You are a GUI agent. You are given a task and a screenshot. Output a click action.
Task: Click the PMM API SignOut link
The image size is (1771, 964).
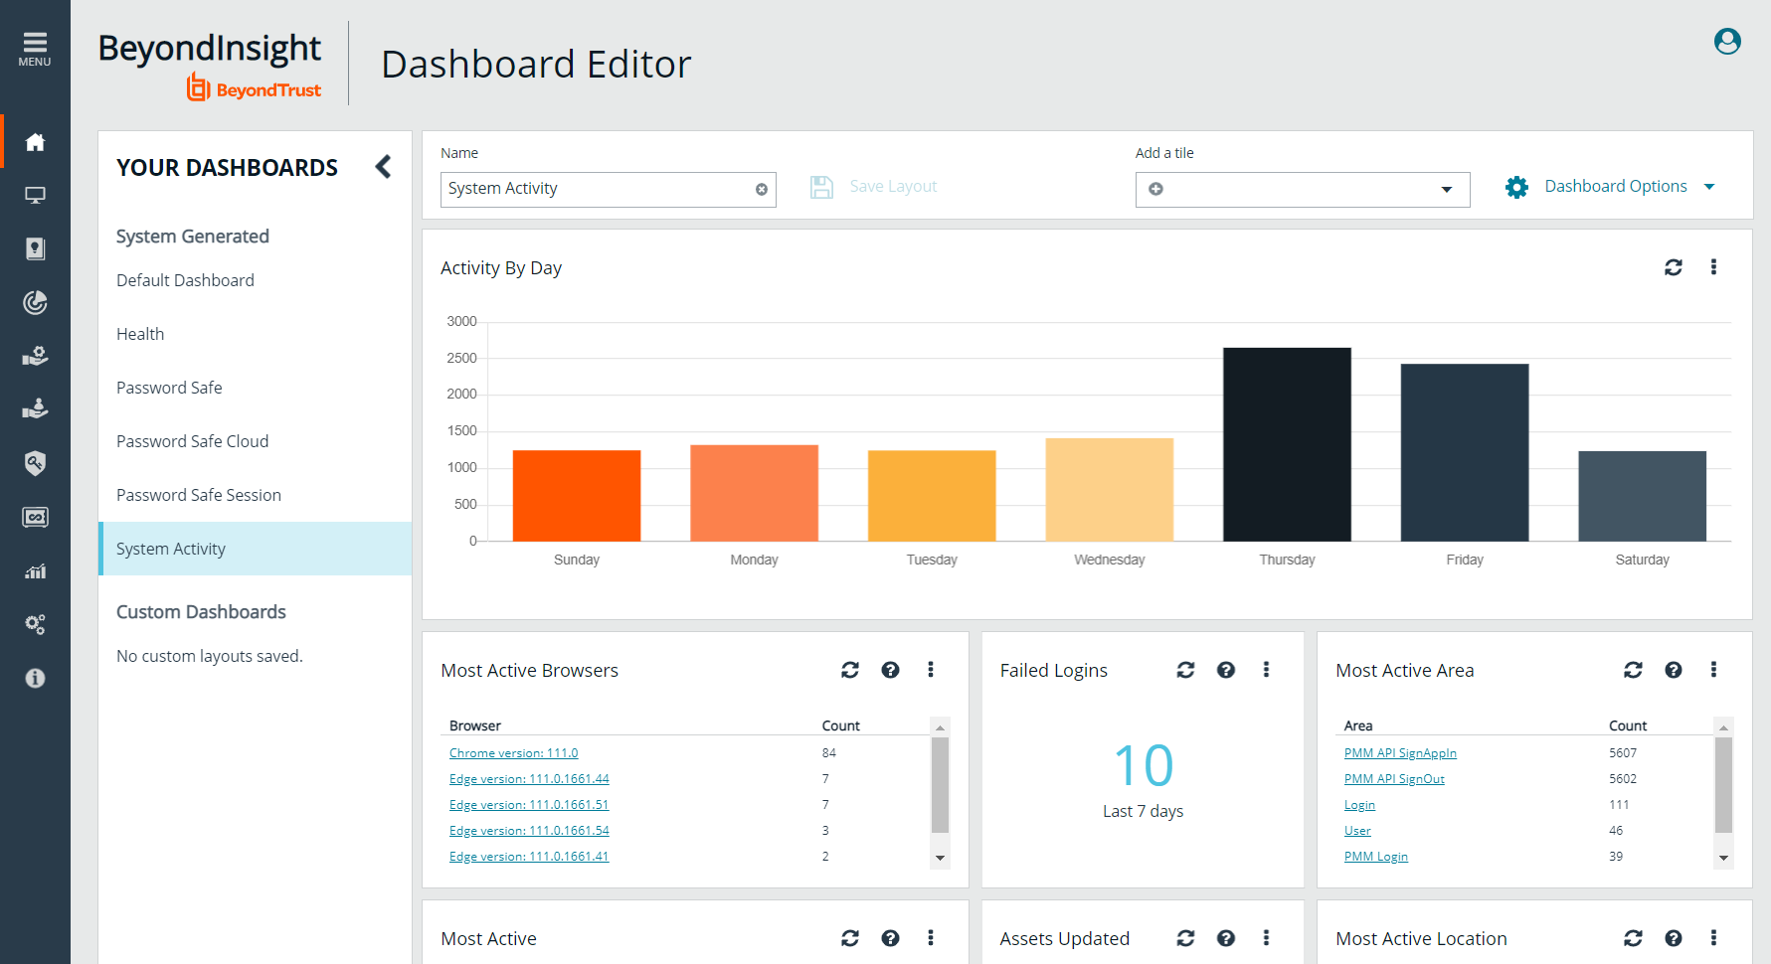(x=1394, y=779)
